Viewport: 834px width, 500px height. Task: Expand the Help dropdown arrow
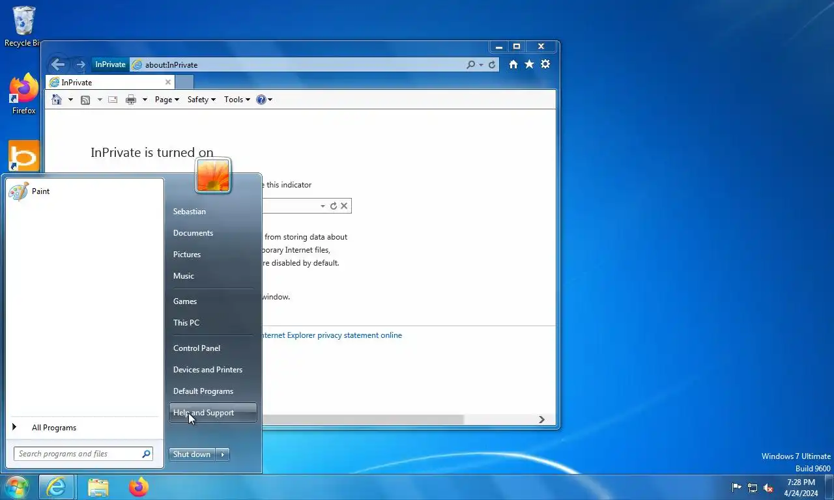(x=270, y=100)
